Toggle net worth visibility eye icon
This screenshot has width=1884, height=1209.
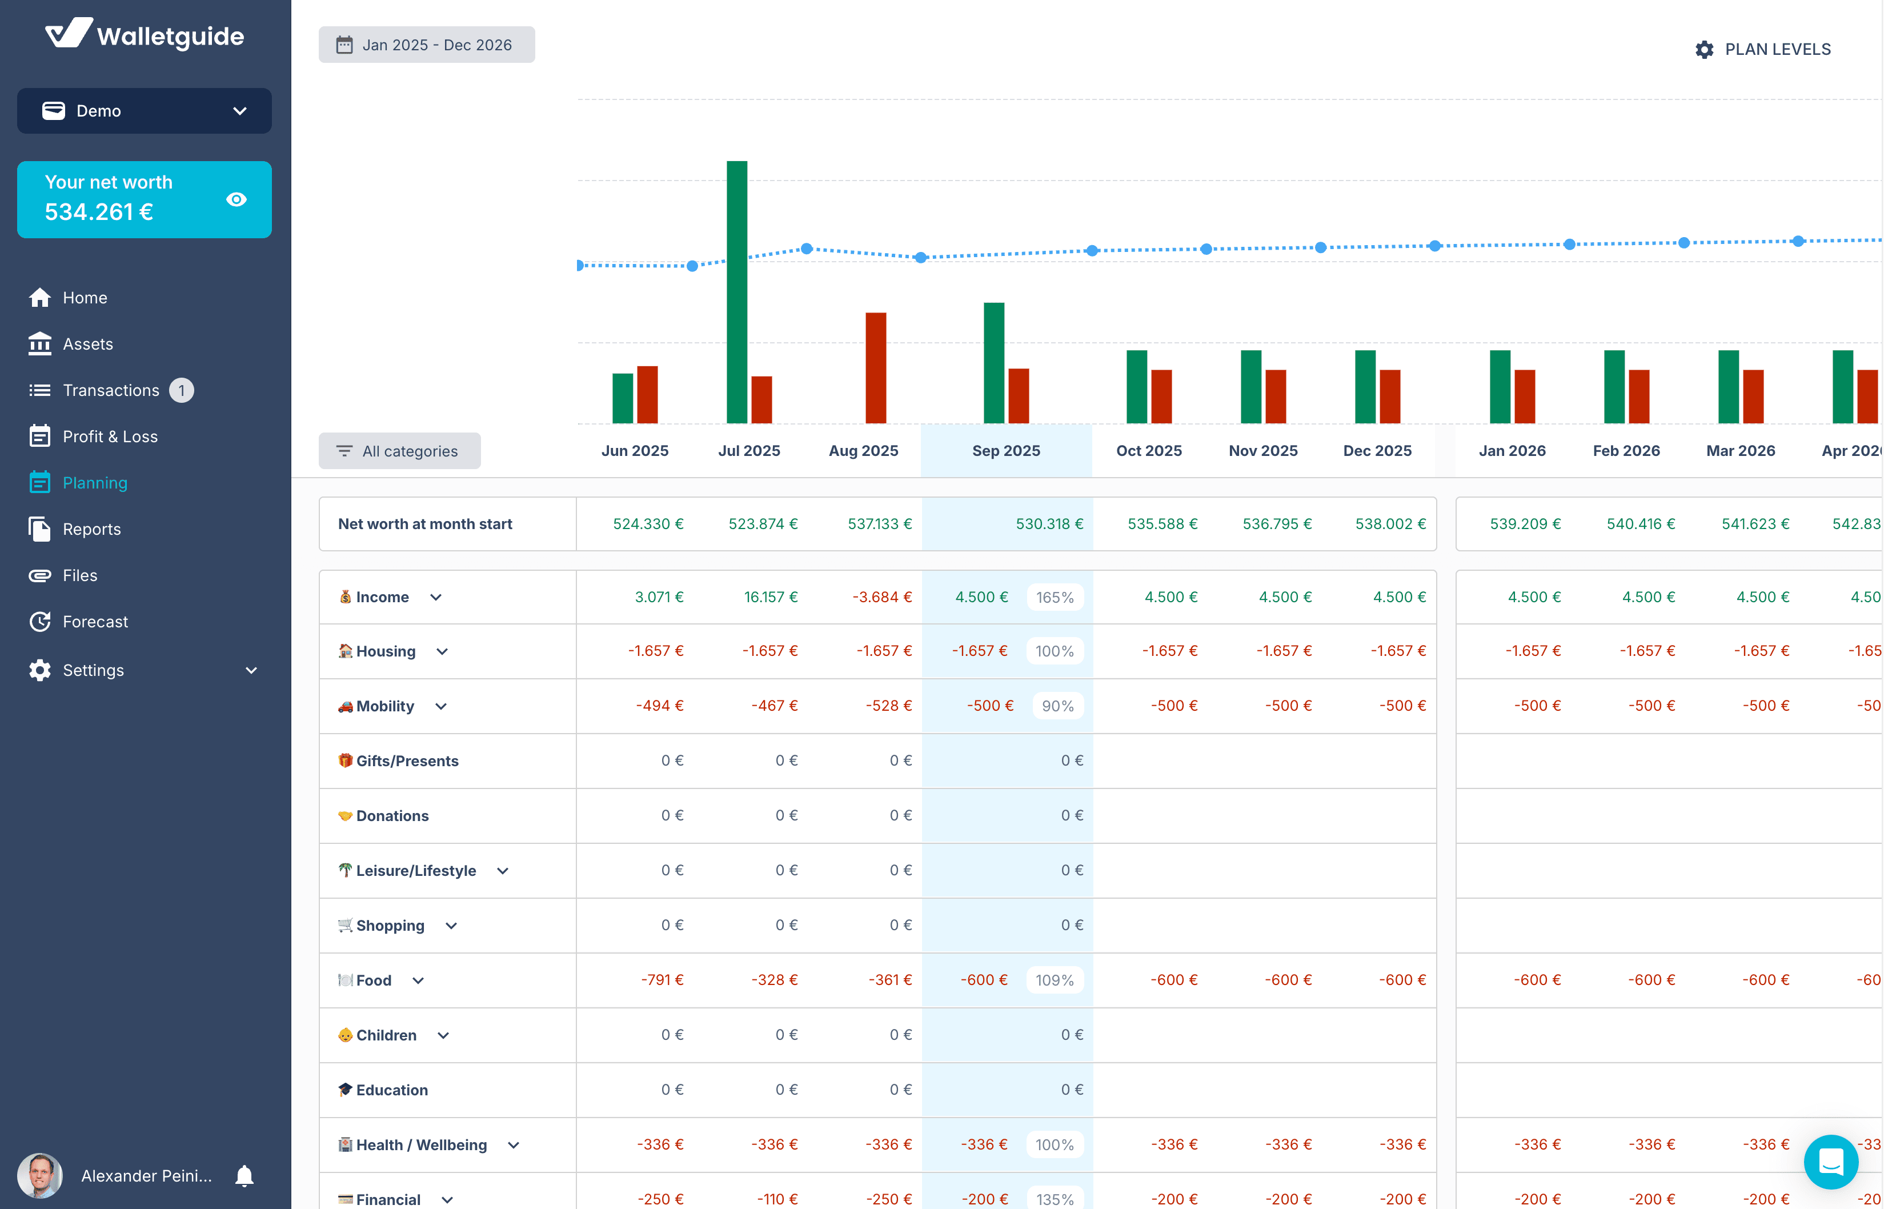point(236,199)
